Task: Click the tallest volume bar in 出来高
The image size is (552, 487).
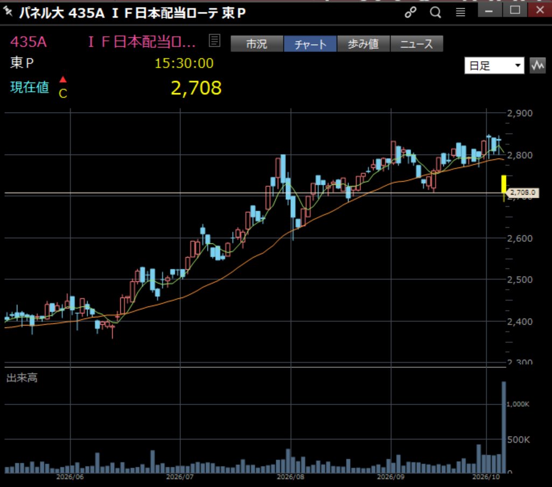Action: (x=504, y=427)
